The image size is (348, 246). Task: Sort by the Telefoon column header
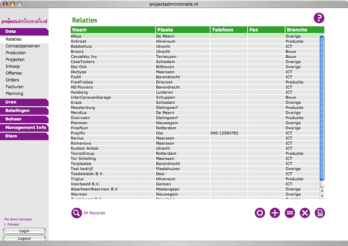pos(229,30)
